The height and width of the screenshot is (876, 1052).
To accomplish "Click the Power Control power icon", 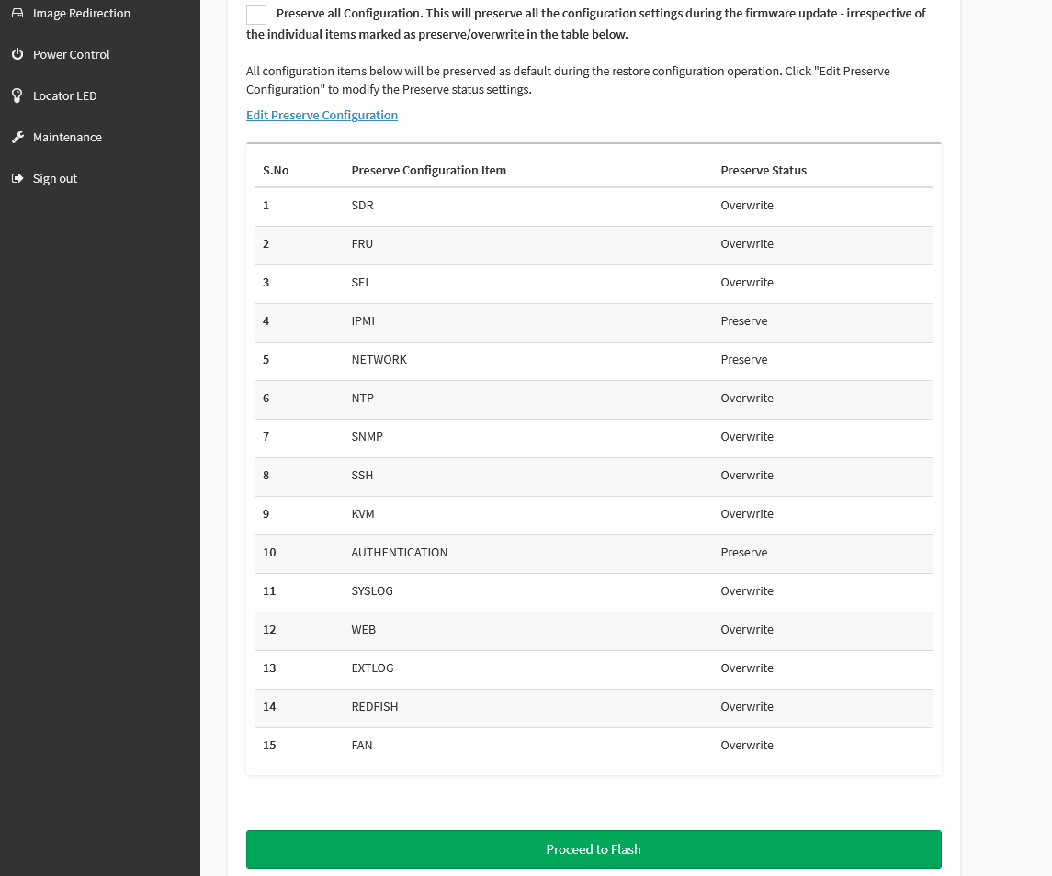I will (x=17, y=55).
